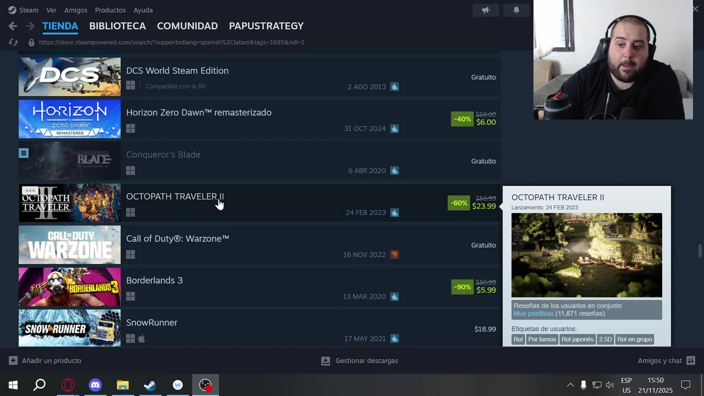Viewport: 704px width, 396px height.
Task: Open the Call of Duty Warzone thumbnail
Action: coord(69,245)
